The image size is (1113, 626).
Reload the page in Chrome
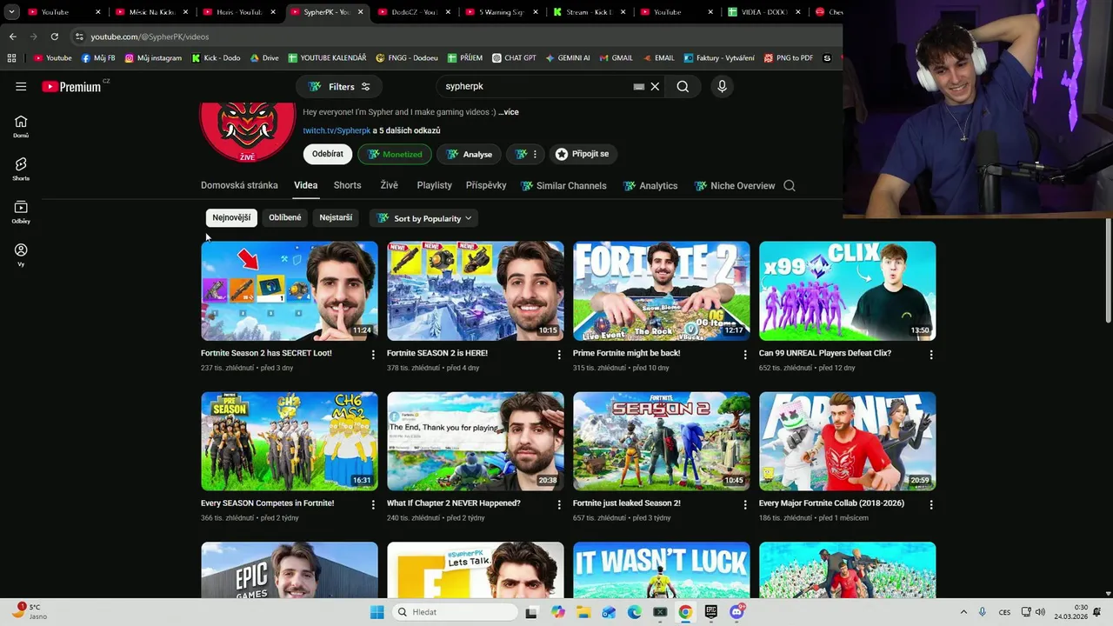tap(54, 37)
